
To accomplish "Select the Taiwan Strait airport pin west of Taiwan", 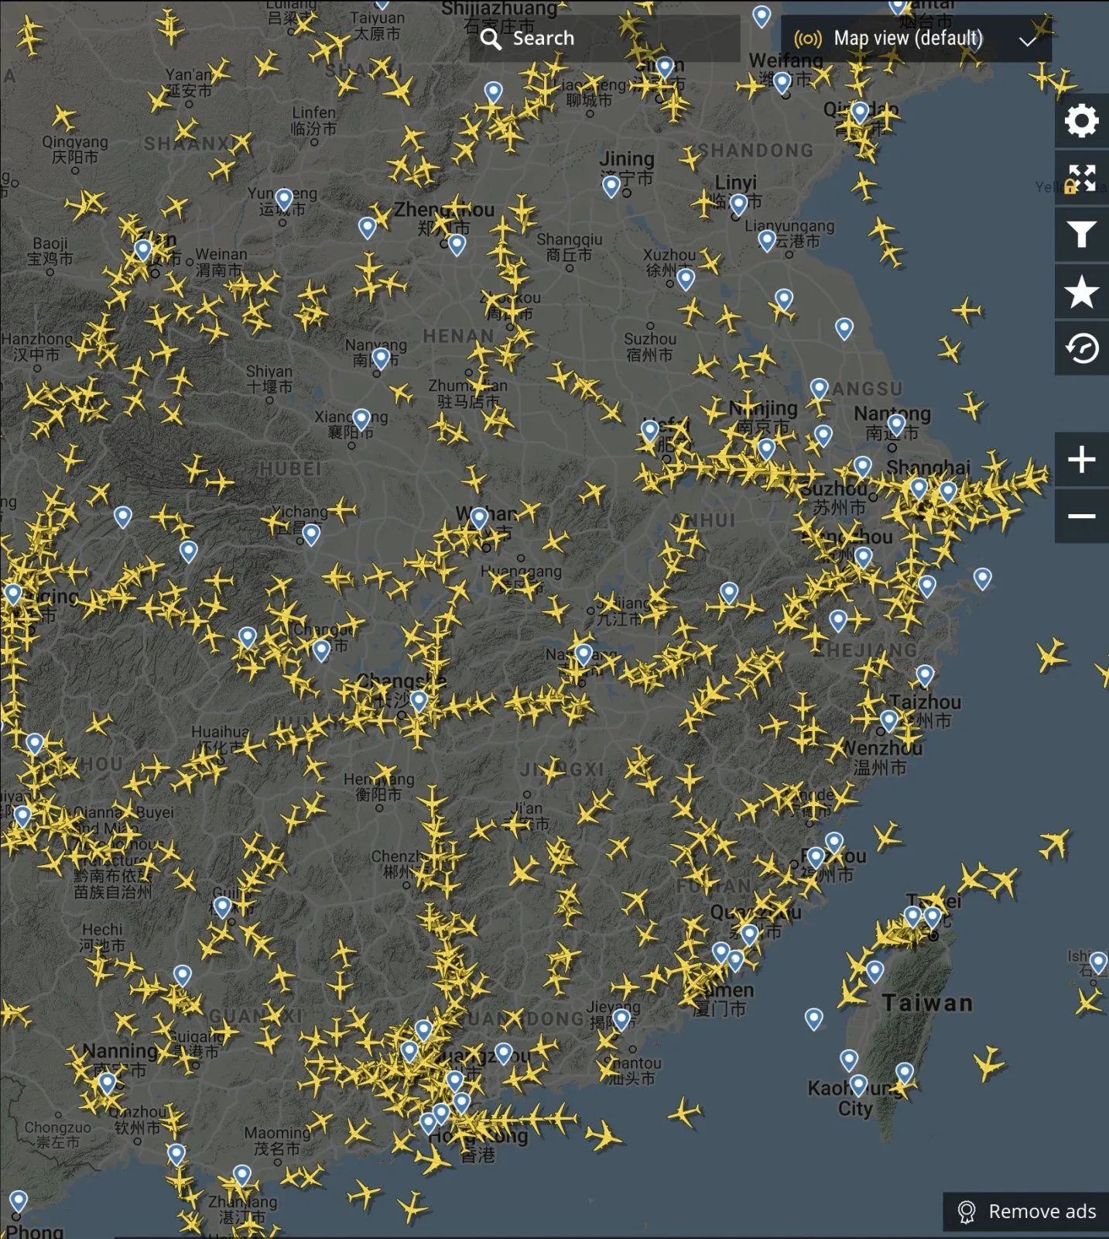I will click(813, 1019).
